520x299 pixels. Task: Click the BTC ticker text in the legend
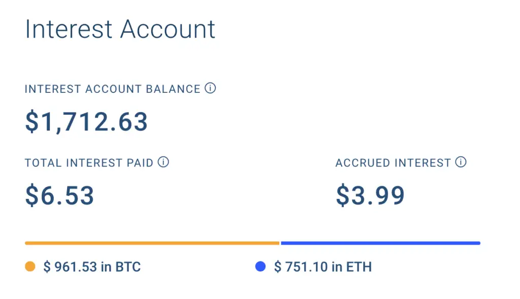point(128,267)
